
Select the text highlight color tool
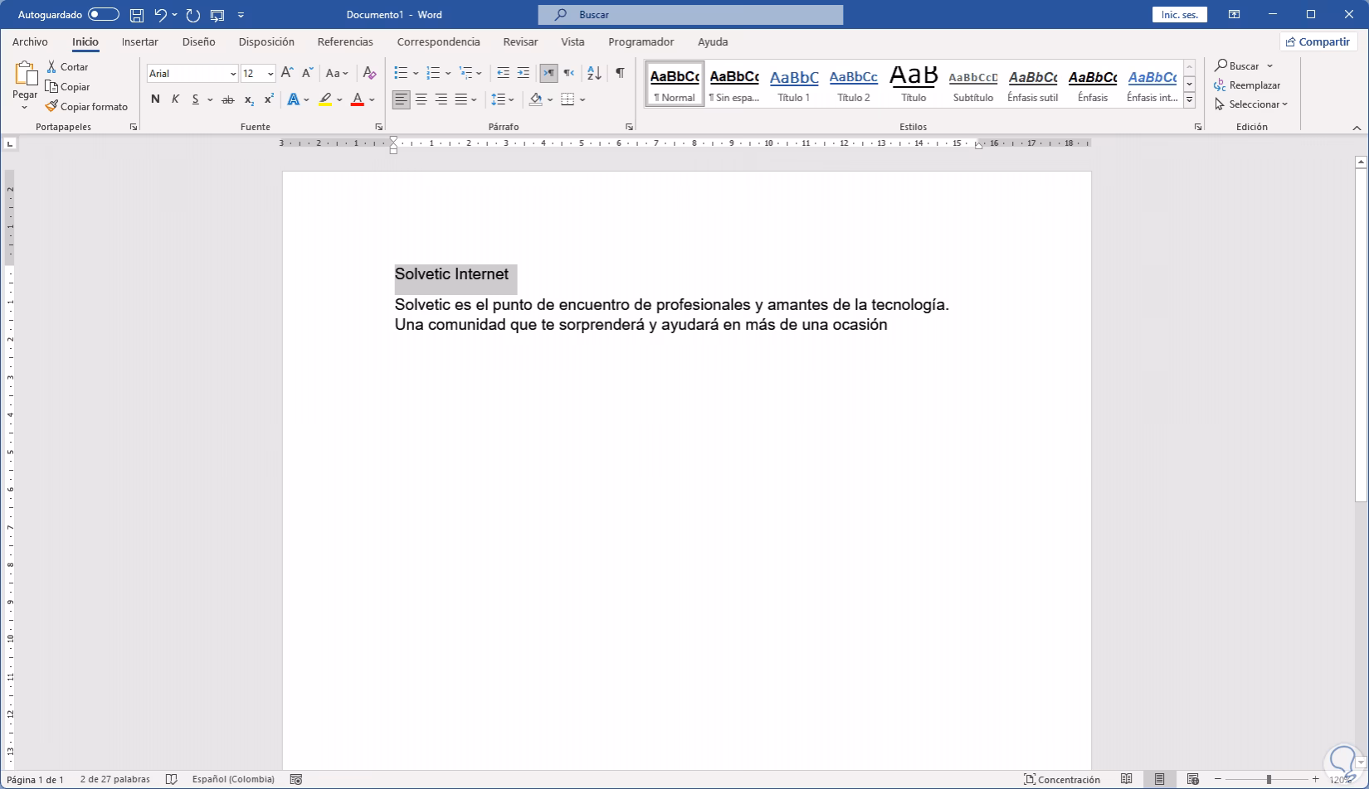[326, 99]
